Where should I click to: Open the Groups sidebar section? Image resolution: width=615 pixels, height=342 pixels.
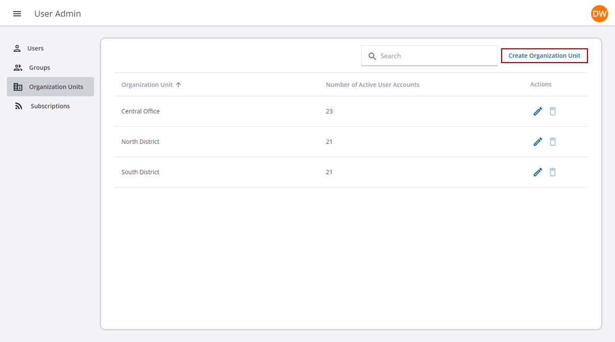coord(39,68)
